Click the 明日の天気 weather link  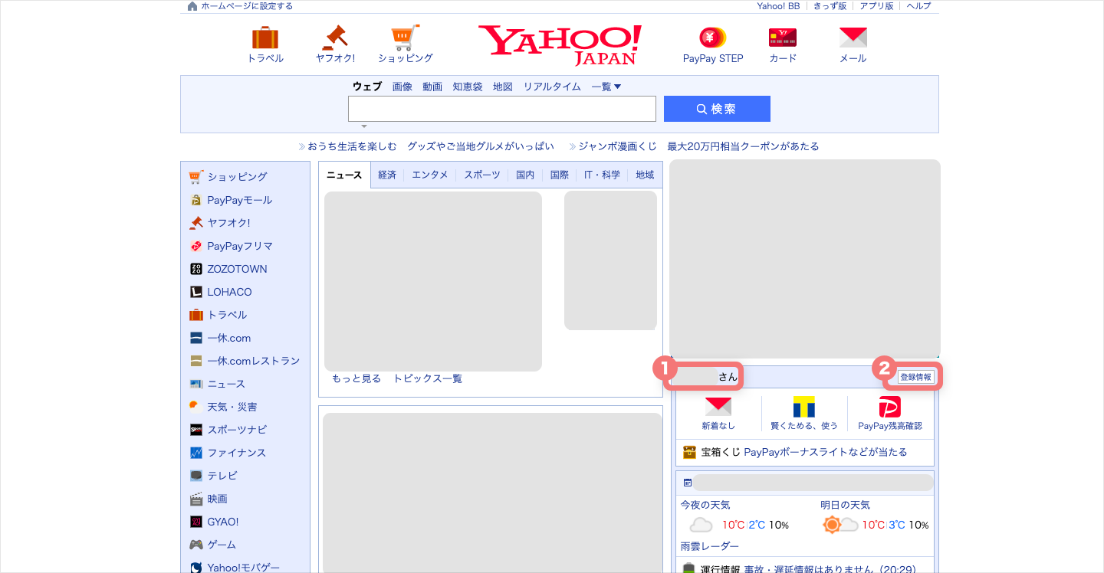point(846,505)
